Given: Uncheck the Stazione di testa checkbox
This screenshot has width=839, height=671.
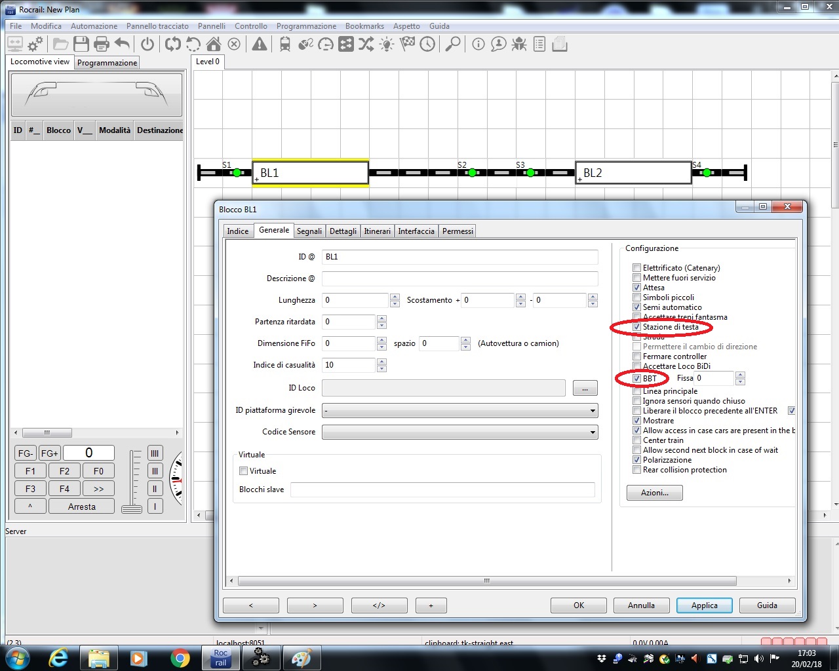Looking at the screenshot, I should coord(636,327).
